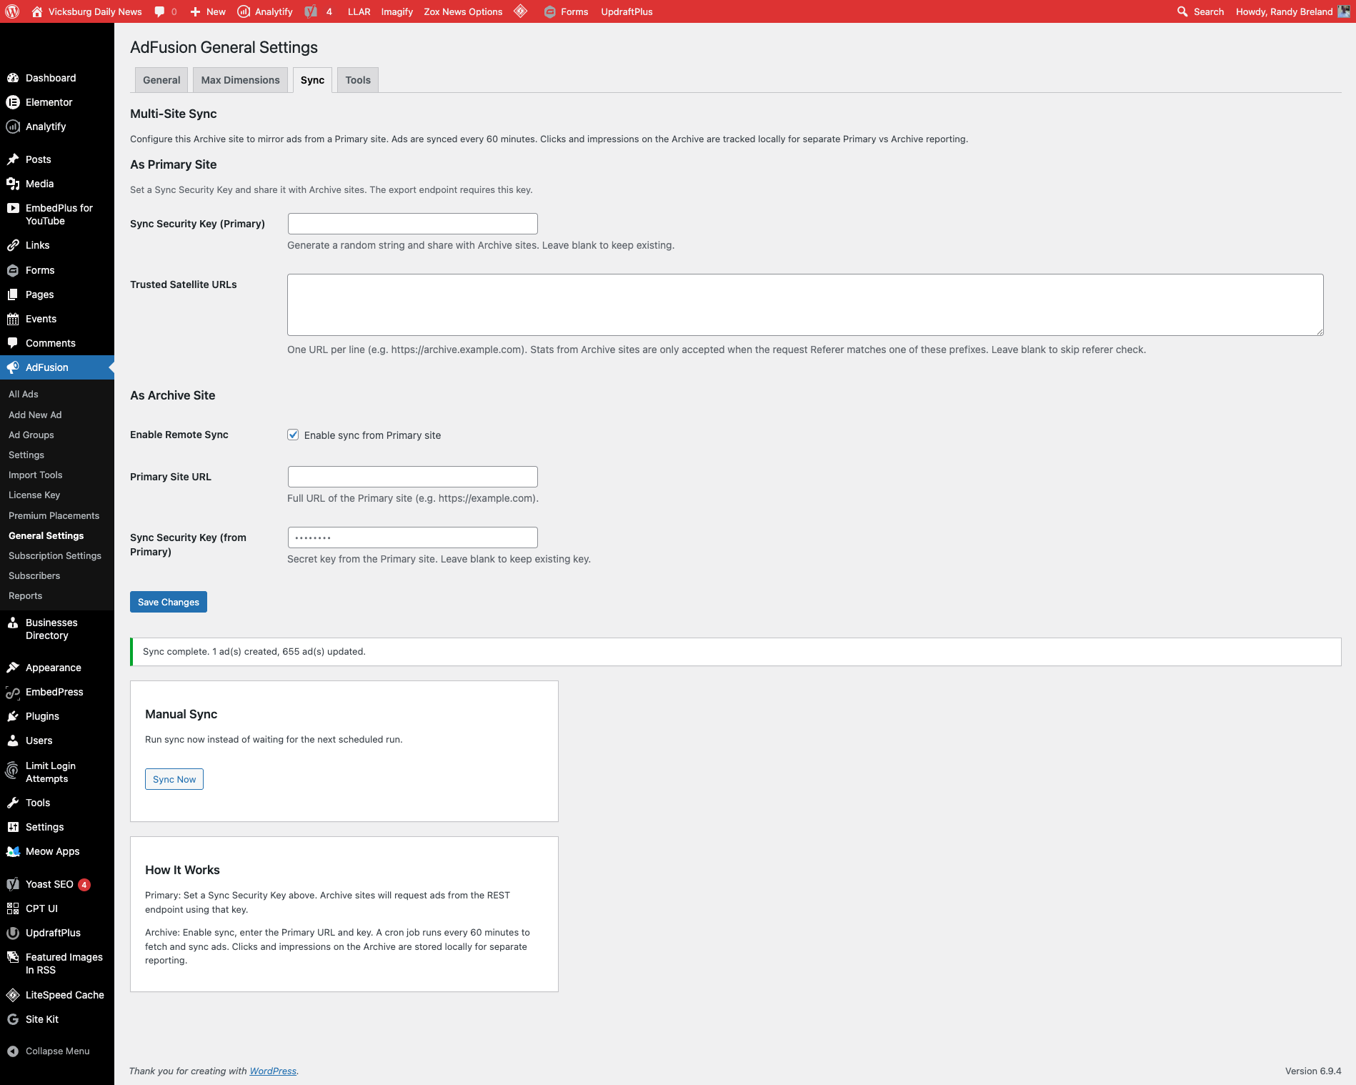Switch to the Max Dimensions tab
The height and width of the screenshot is (1085, 1356).
coord(240,80)
